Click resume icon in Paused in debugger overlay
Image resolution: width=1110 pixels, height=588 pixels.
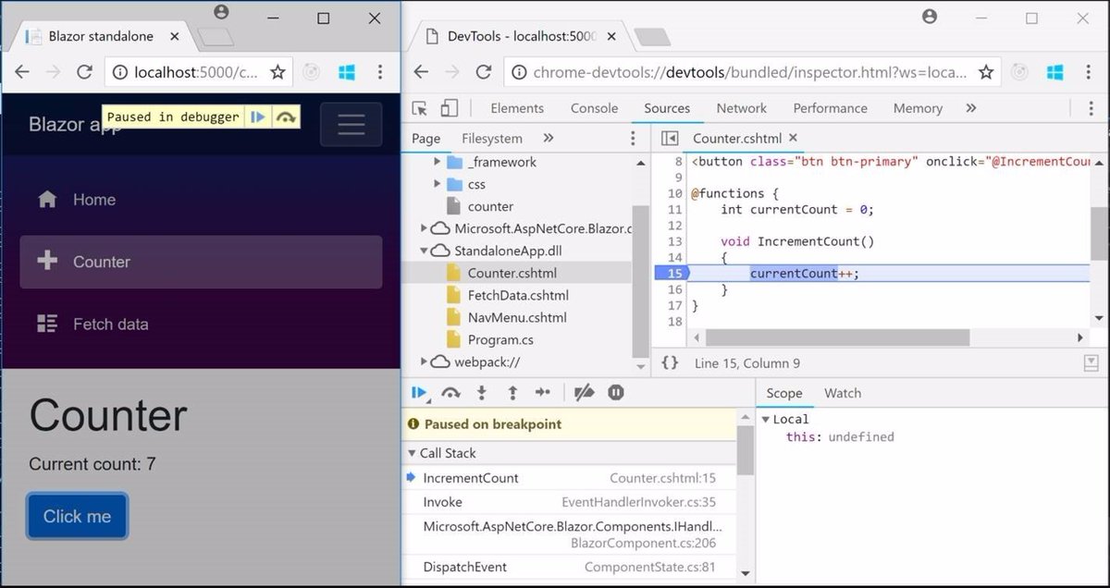259,116
